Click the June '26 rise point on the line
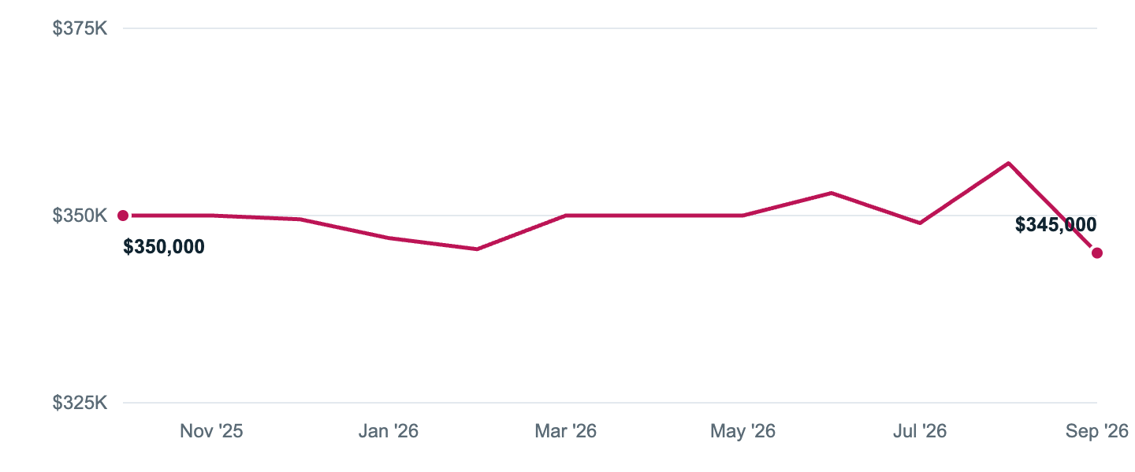Image resolution: width=1135 pixels, height=472 pixels. click(831, 193)
